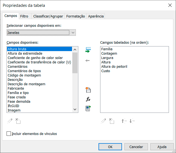
Task: Delete parameter icon under available fields
Action: pyautogui.click(x=18, y=121)
